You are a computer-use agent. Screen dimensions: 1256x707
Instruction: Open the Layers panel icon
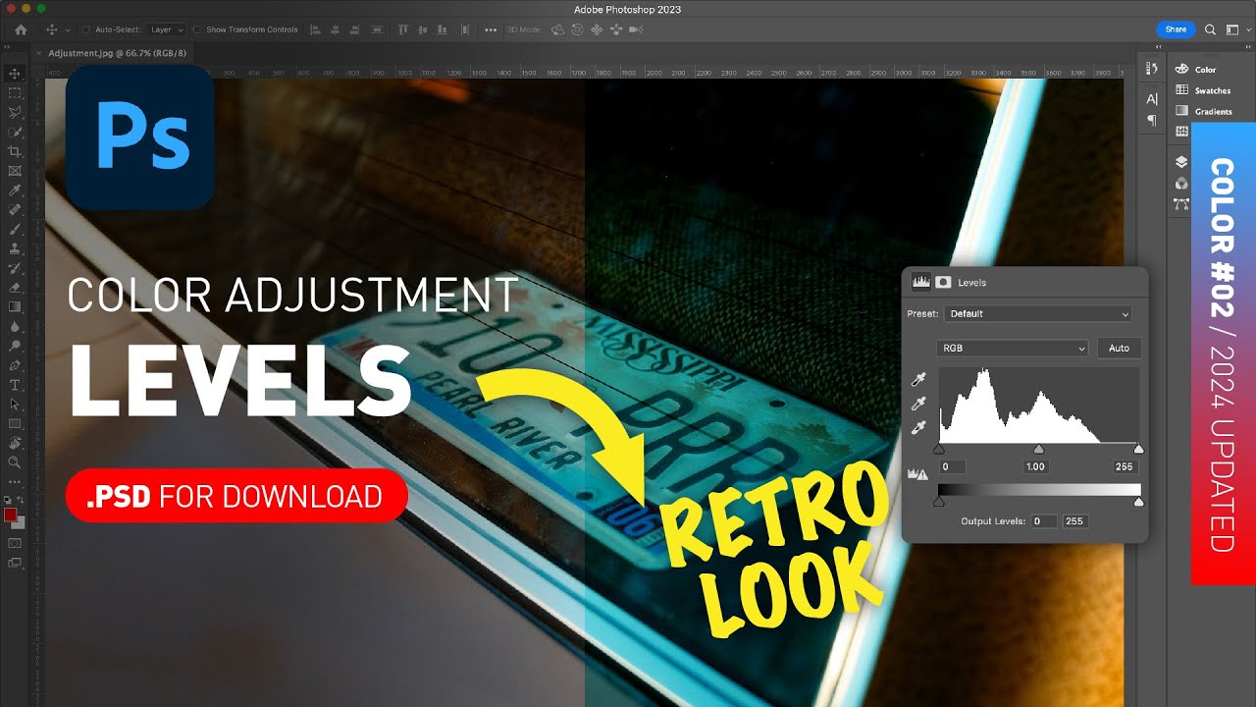pos(1181,161)
